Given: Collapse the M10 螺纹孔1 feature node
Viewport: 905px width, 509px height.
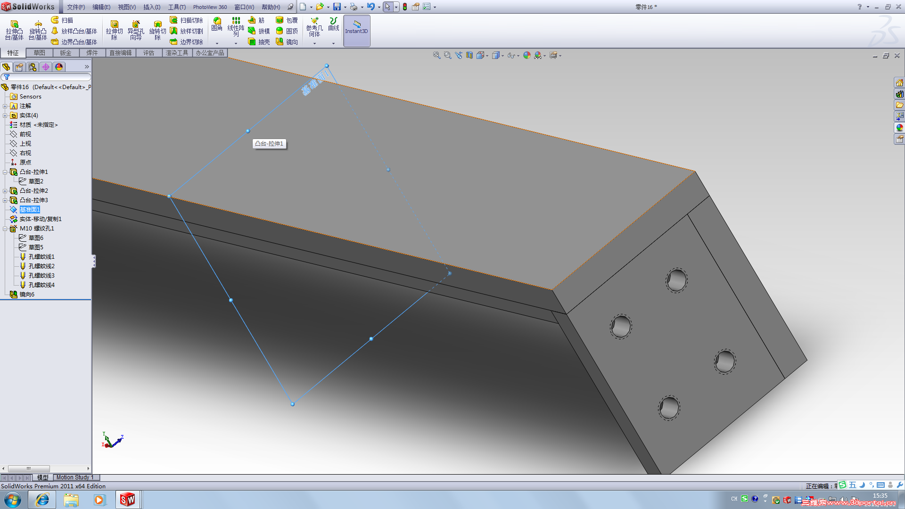Looking at the screenshot, I should click(5, 229).
